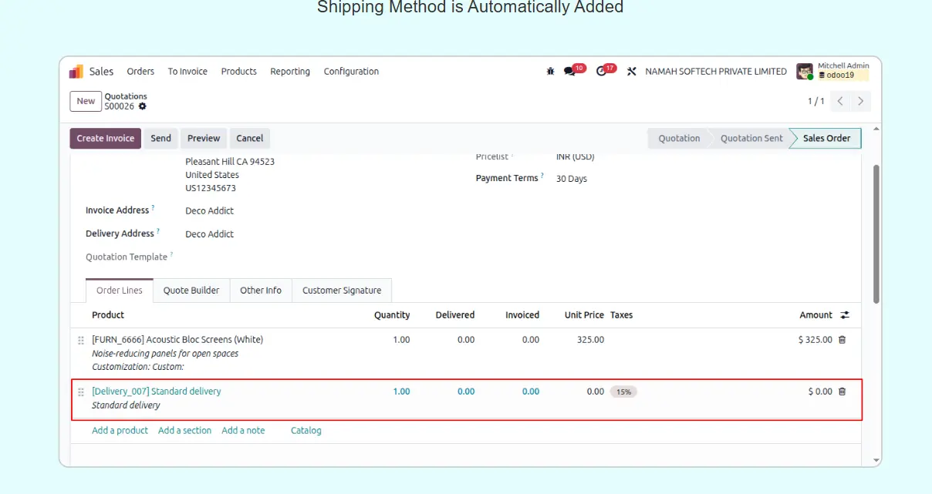This screenshot has height=494, width=932.
Task: Open the chat messages icon
Action: pyautogui.click(x=570, y=72)
